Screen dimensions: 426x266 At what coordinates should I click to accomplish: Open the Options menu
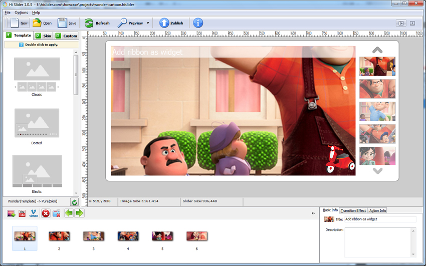[x=21, y=13]
